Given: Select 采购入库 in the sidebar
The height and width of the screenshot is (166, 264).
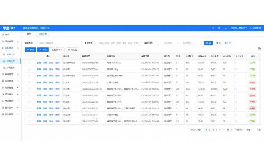Looking at the screenshot, I should pyautogui.click(x=11, y=61).
